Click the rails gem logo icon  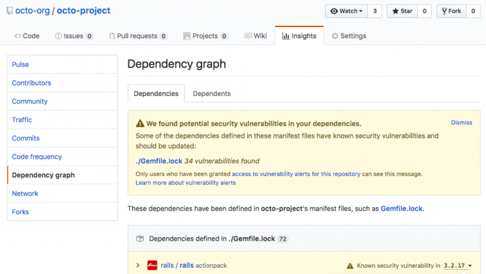(152, 266)
